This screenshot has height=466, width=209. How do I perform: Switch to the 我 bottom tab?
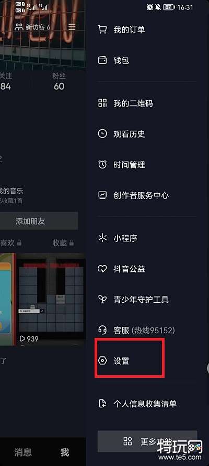pos(65,452)
